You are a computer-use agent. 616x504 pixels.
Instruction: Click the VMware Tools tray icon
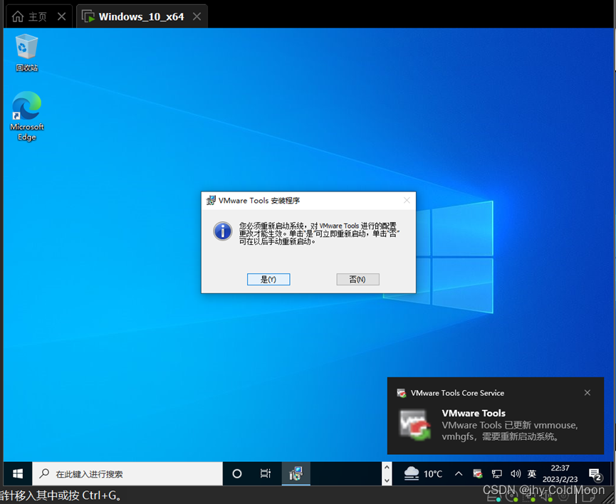pyautogui.click(x=477, y=473)
